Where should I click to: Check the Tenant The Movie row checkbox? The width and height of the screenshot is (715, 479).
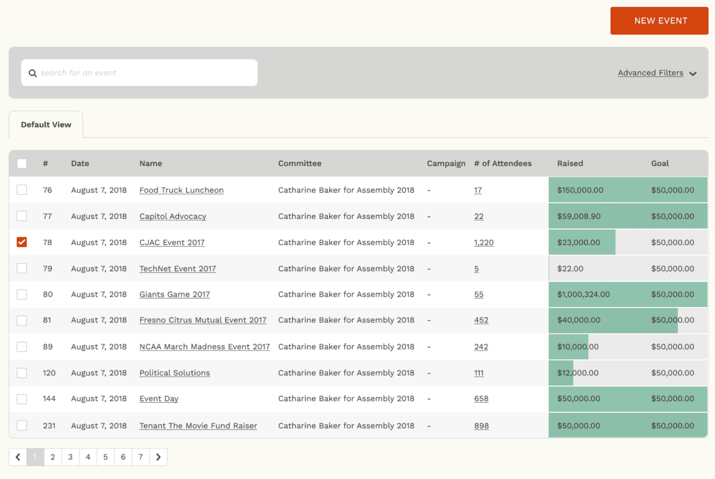(22, 425)
